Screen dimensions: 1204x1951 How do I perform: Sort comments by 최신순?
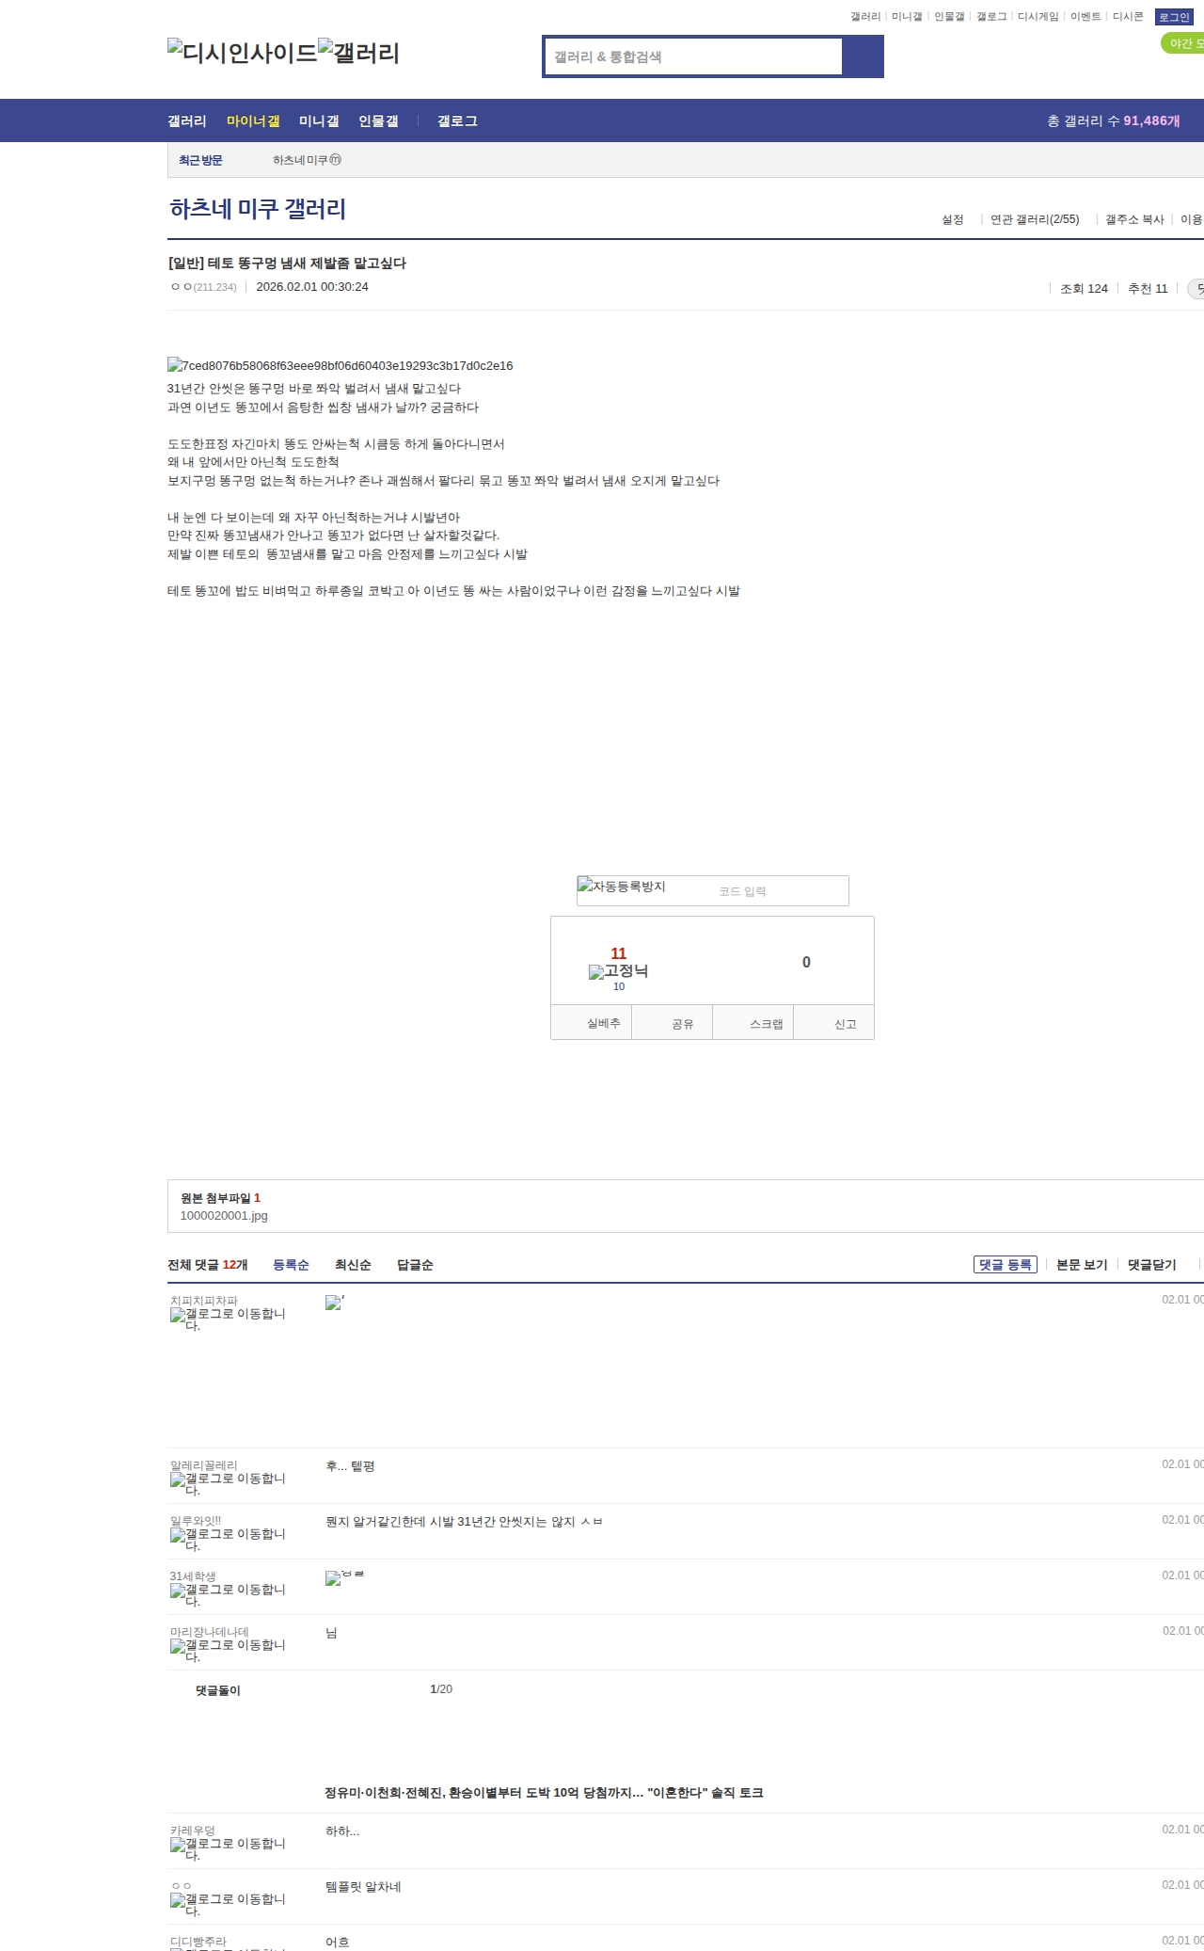tap(353, 1265)
